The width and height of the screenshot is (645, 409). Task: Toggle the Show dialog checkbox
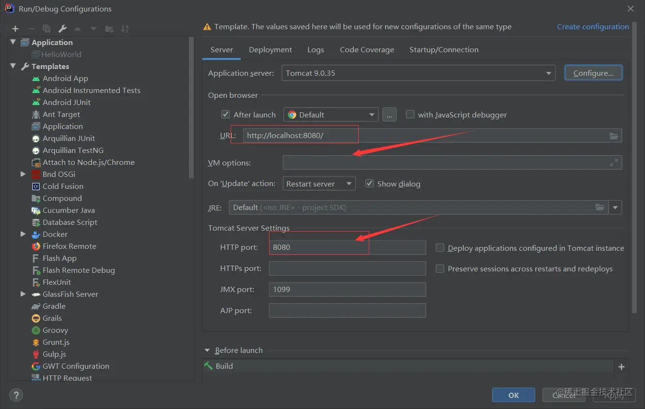pos(369,184)
